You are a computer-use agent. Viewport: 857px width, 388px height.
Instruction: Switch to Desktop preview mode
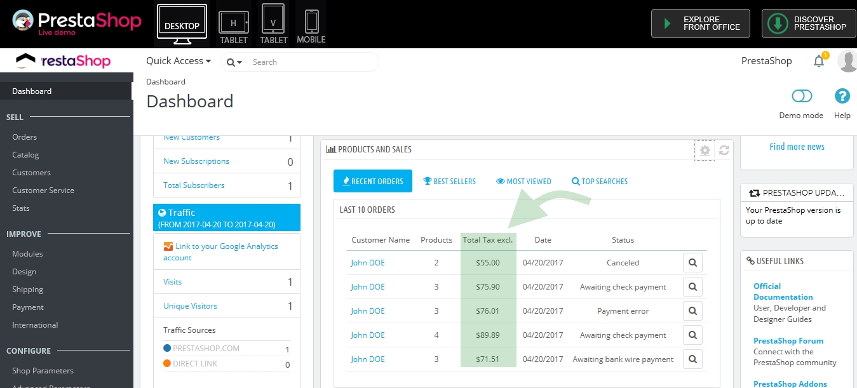(x=182, y=24)
